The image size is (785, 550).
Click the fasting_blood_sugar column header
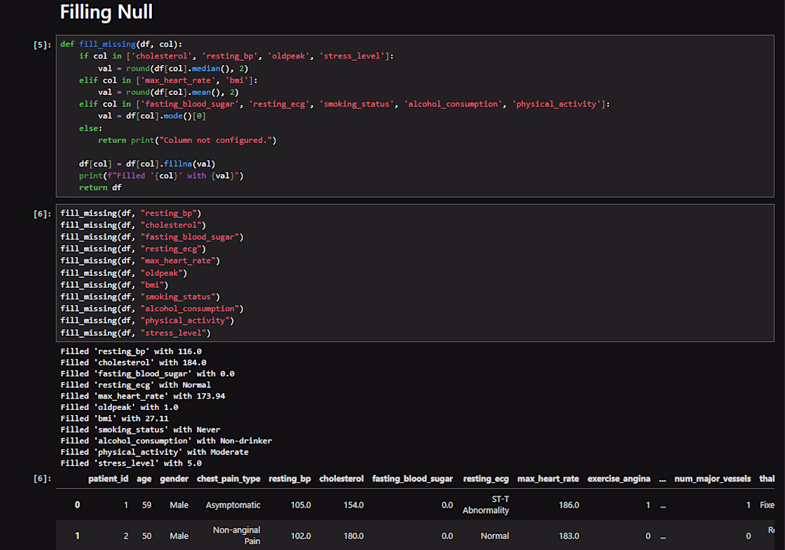(x=412, y=479)
